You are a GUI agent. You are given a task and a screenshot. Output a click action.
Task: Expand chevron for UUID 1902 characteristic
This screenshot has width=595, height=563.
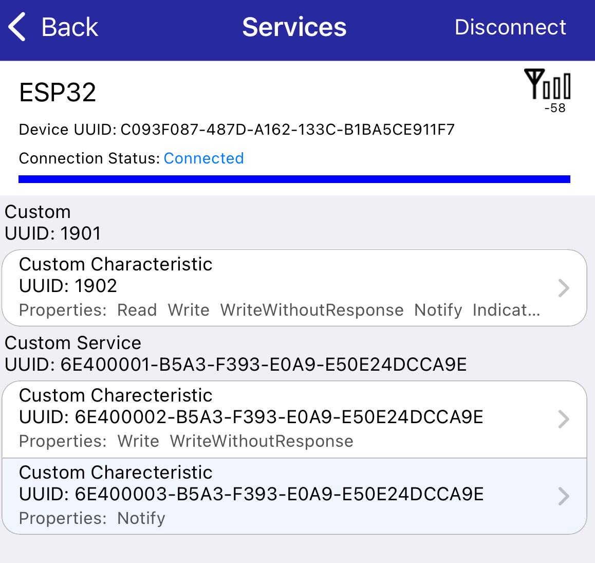[564, 288]
